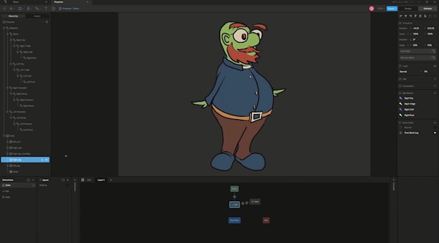The height and width of the screenshot is (243, 439).
Task: Toggle the Walking input checkbox
Action: point(68,186)
